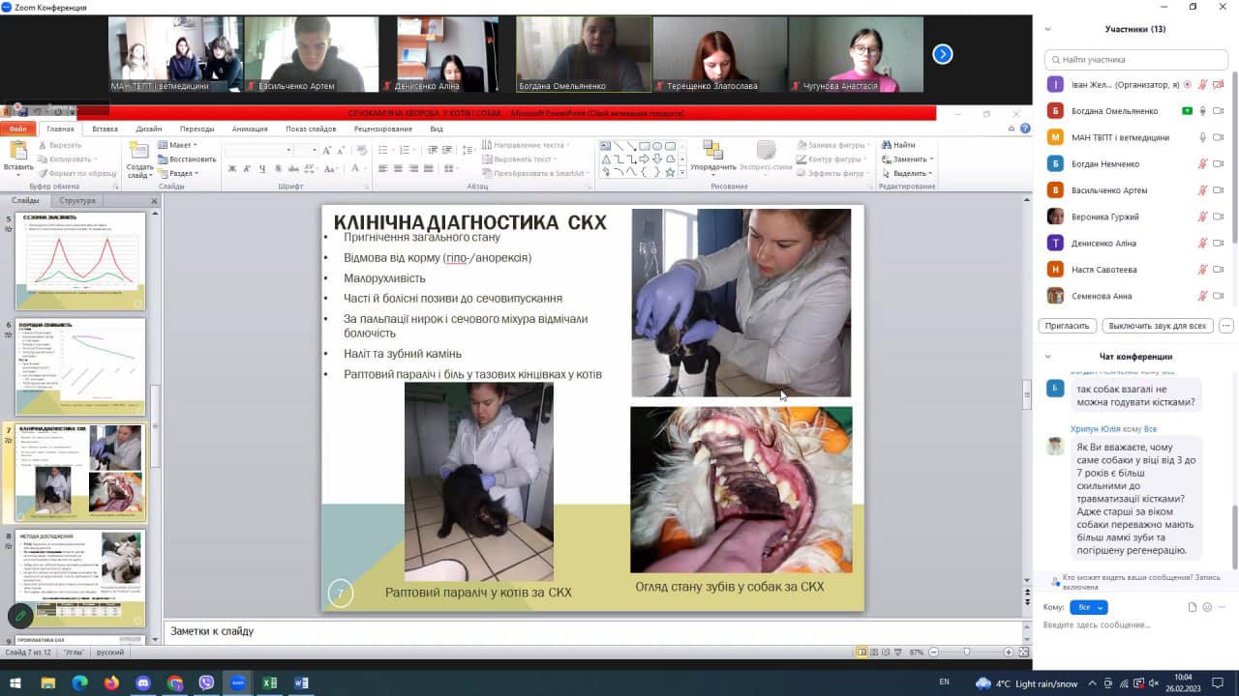This screenshot has width=1239, height=696.
Task: Center text in paragraph group
Action: click(397, 169)
